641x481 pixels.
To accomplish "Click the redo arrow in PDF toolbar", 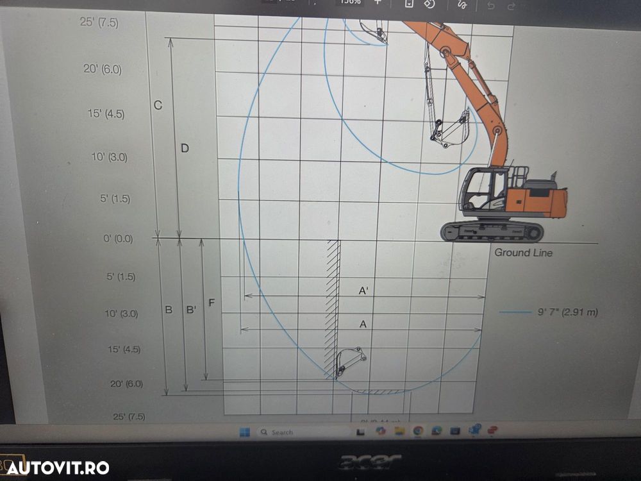I will [x=511, y=6].
